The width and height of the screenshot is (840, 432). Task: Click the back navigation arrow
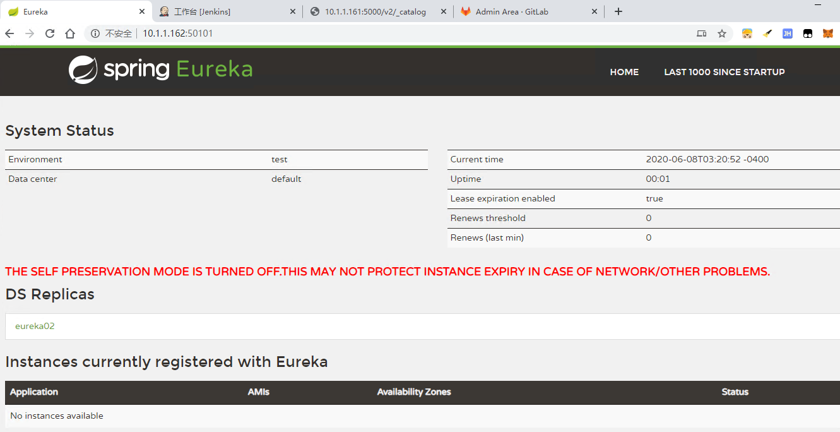9,33
